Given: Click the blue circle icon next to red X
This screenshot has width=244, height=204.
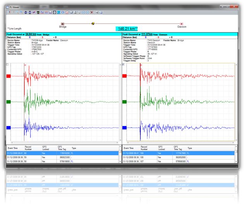Looking at the screenshot, I should click(x=88, y=12).
